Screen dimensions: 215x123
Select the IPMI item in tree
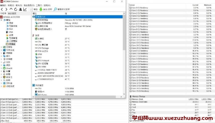coord(11,32)
